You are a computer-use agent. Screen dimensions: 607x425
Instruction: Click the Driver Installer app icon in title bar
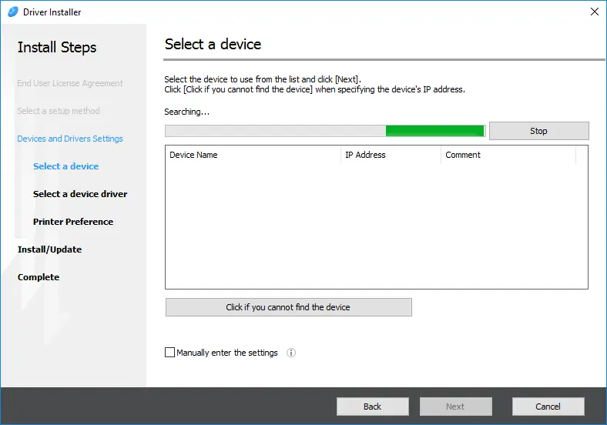[12, 12]
